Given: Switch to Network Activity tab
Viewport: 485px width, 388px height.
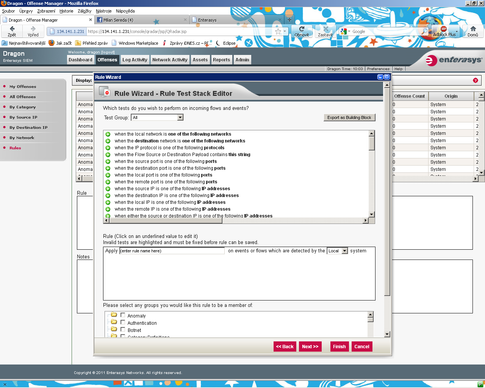Looking at the screenshot, I should pyautogui.click(x=170, y=60).
